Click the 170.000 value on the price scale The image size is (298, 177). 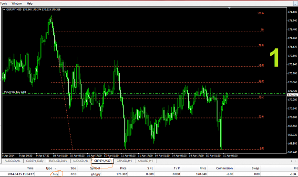[292, 117]
